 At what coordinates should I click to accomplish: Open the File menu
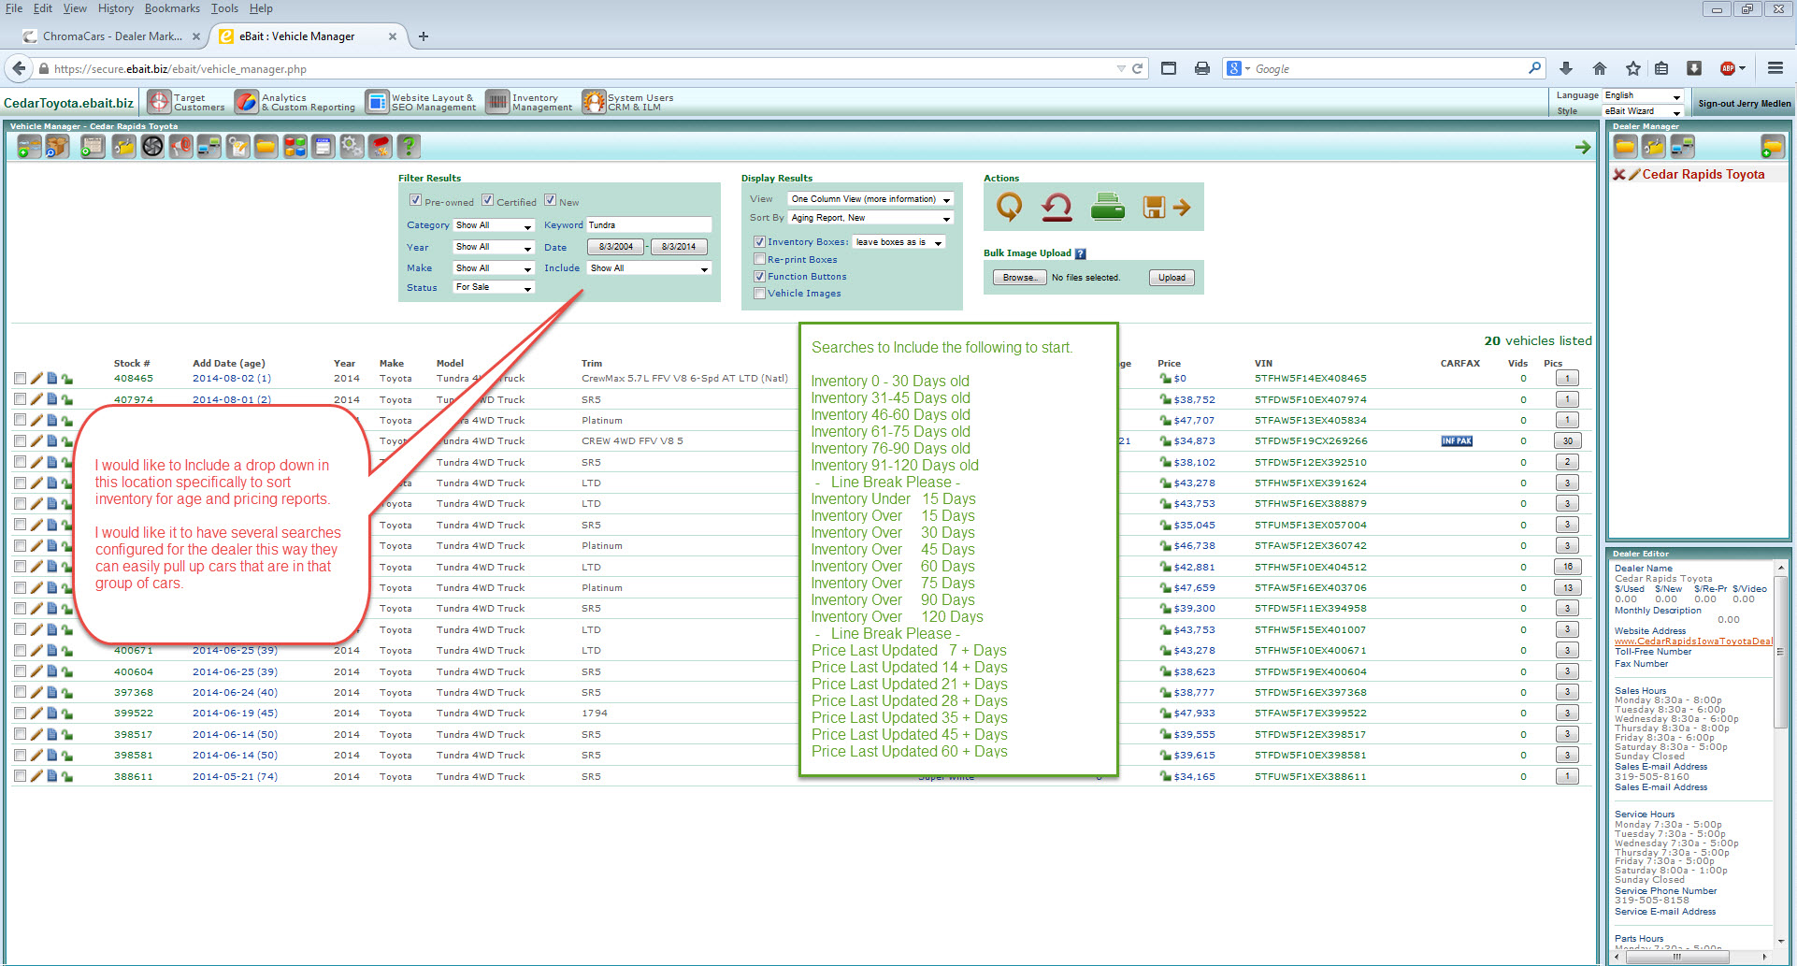(14, 8)
